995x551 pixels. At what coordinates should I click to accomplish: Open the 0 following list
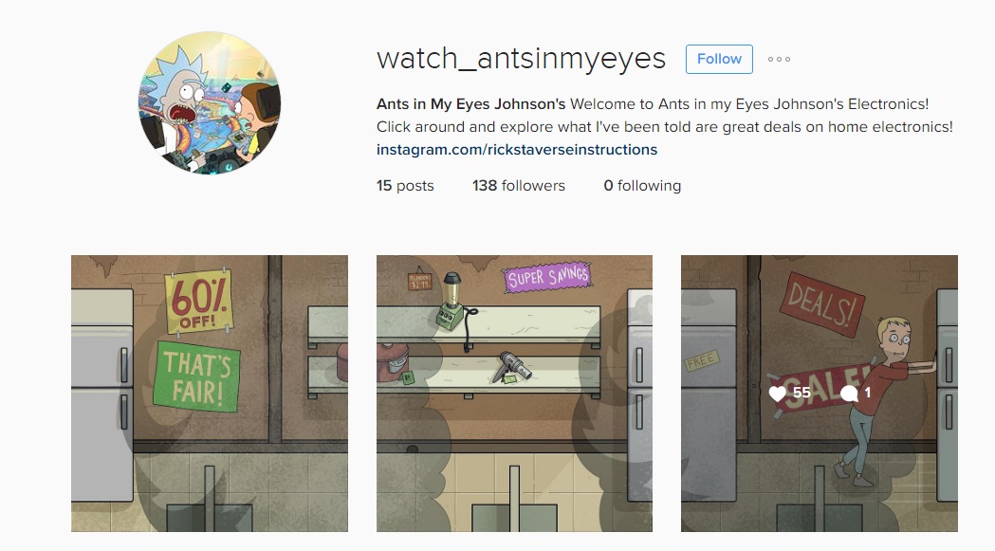click(642, 185)
